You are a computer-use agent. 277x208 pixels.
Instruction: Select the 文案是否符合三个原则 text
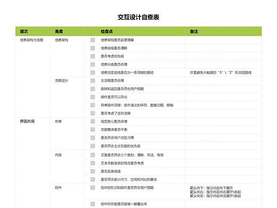[x=132, y=155]
